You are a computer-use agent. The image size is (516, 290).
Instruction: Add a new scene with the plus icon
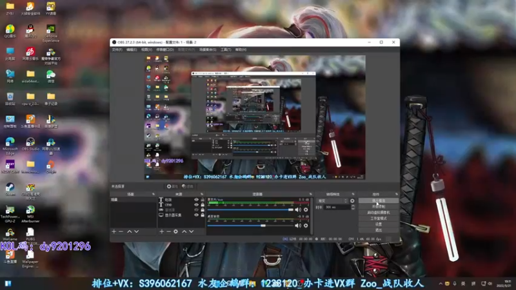114,231
